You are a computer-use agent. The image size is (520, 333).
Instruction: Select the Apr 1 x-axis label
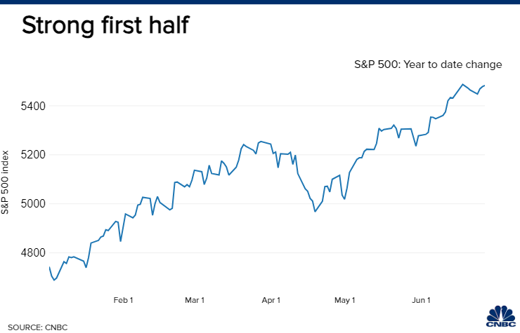click(271, 300)
